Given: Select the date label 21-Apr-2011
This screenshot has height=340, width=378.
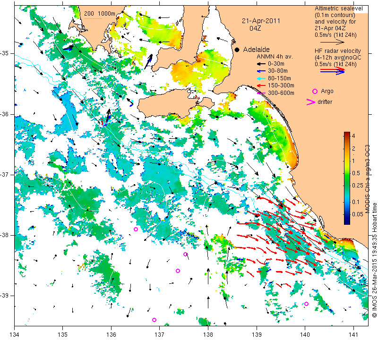Looking at the screenshot, I should (x=261, y=21).
